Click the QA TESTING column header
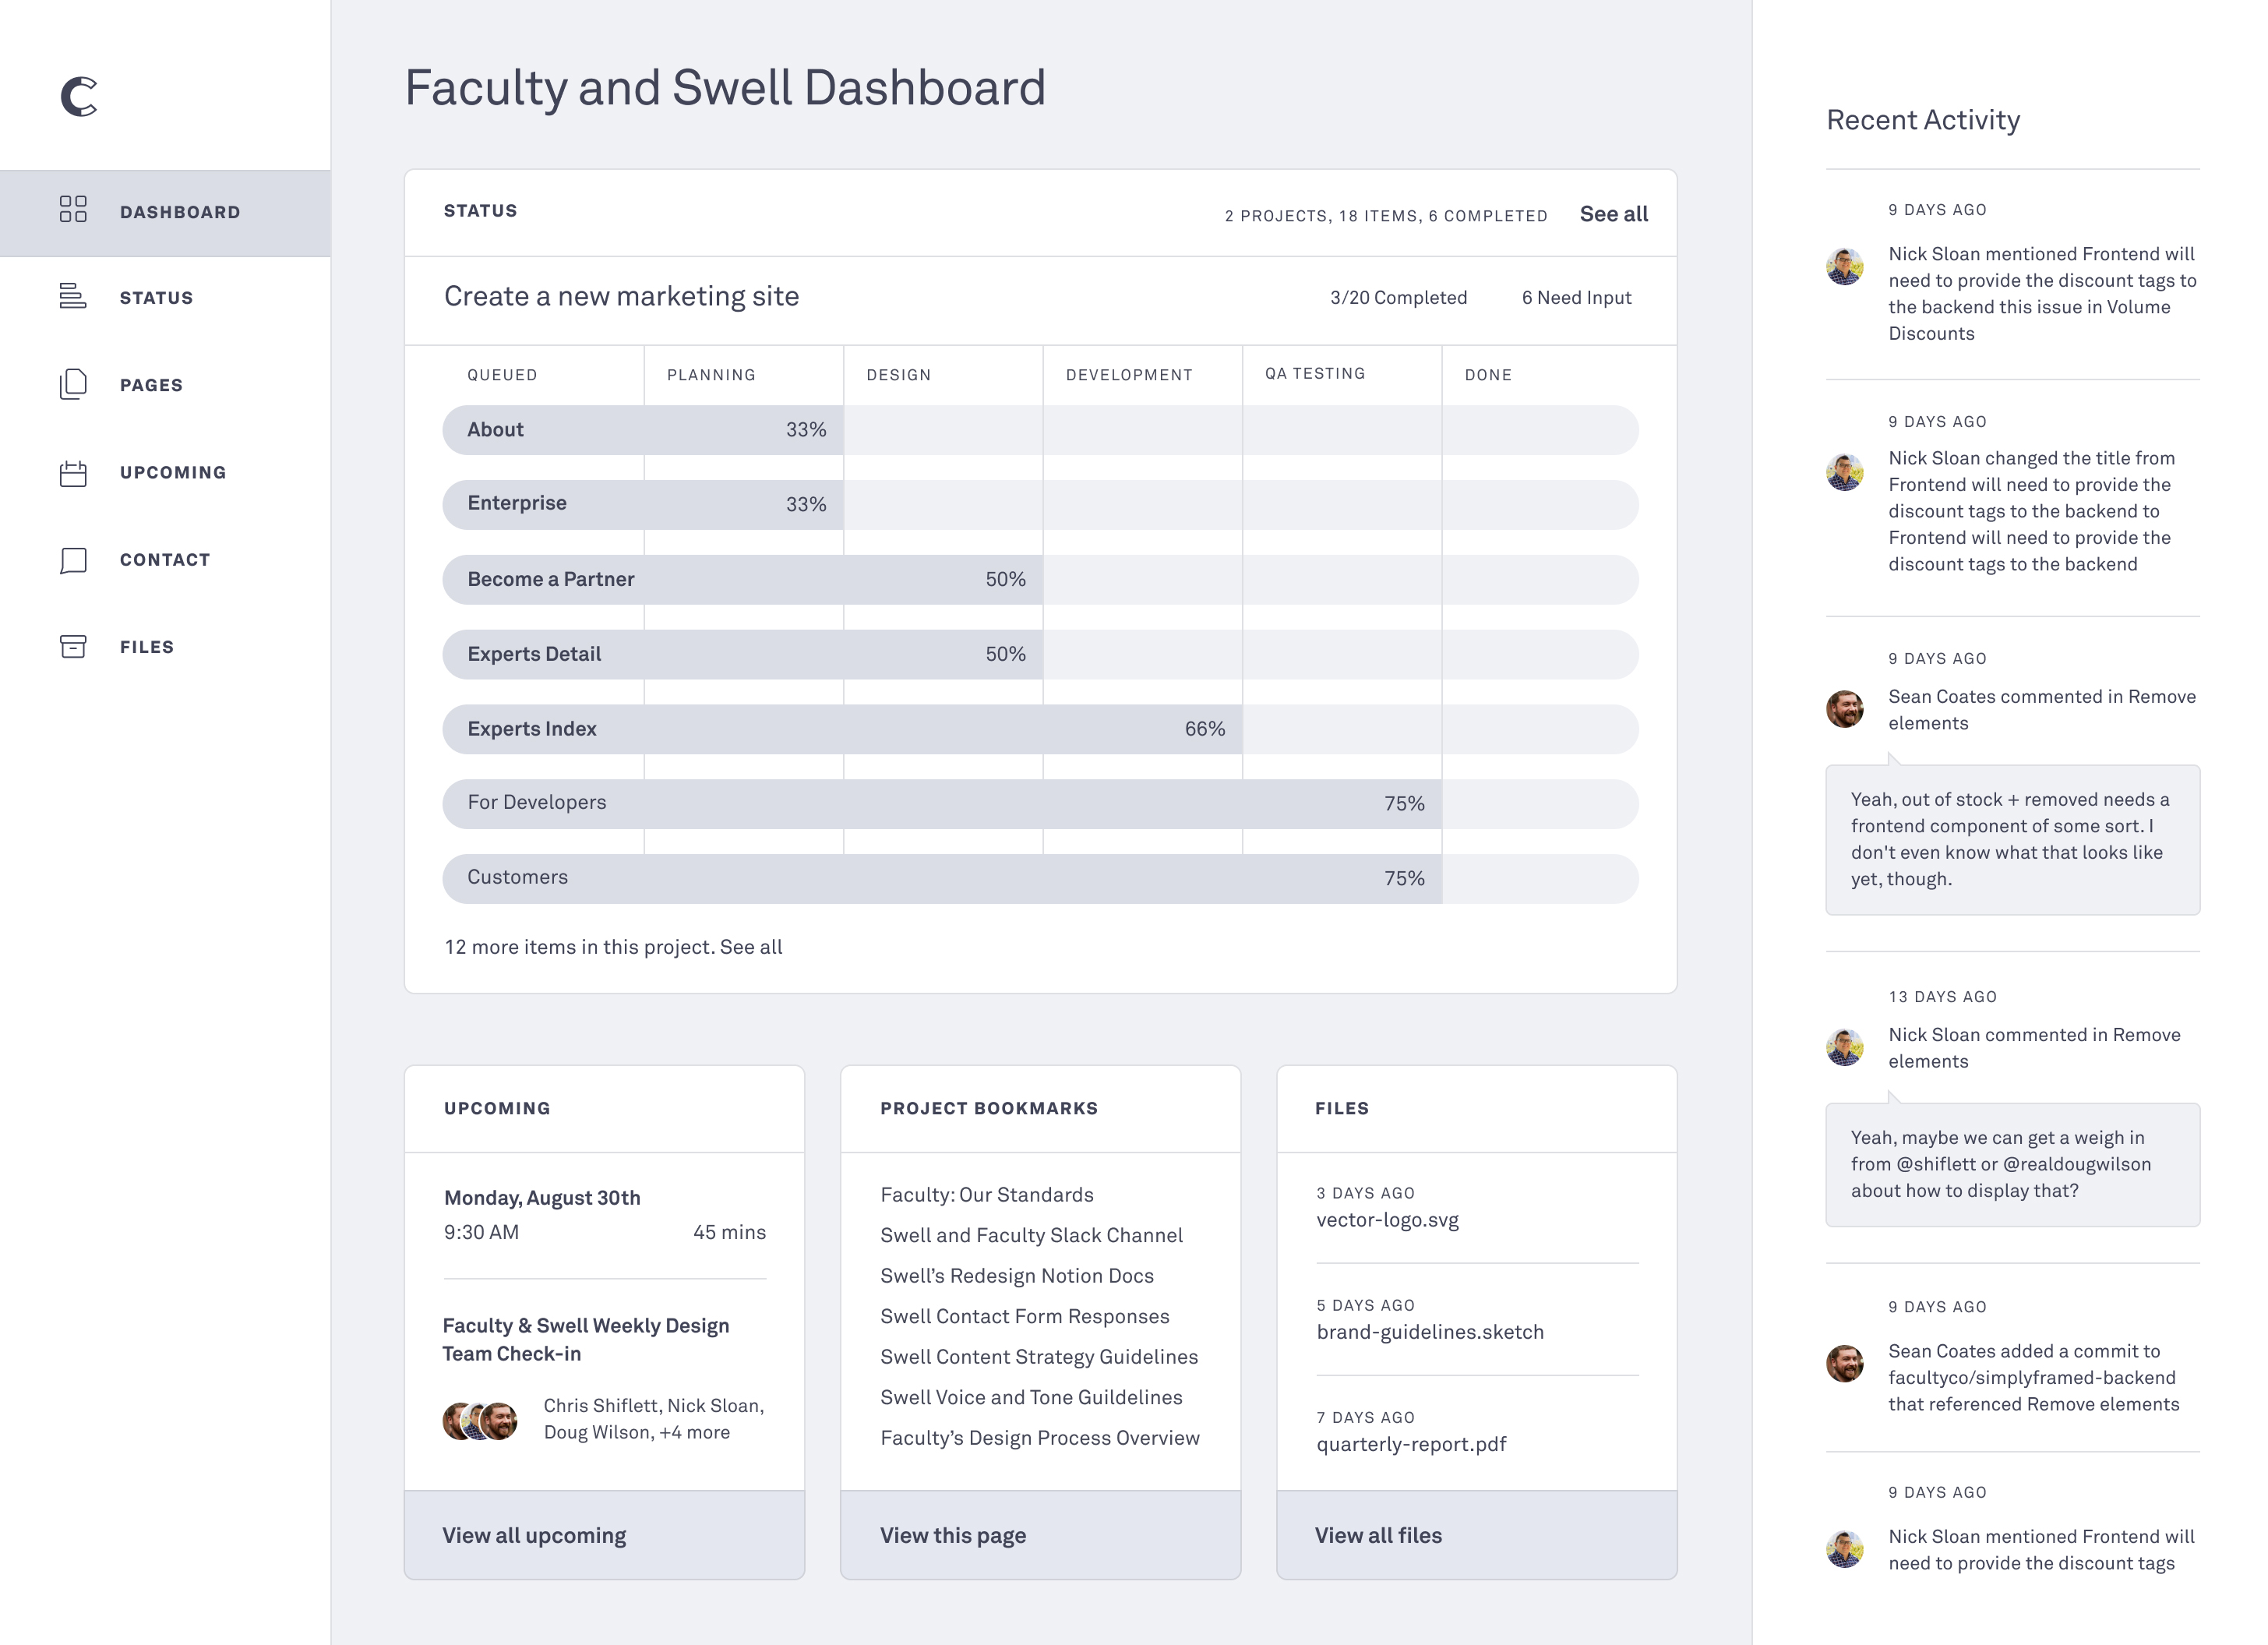The image size is (2268, 1645). point(1314,373)
